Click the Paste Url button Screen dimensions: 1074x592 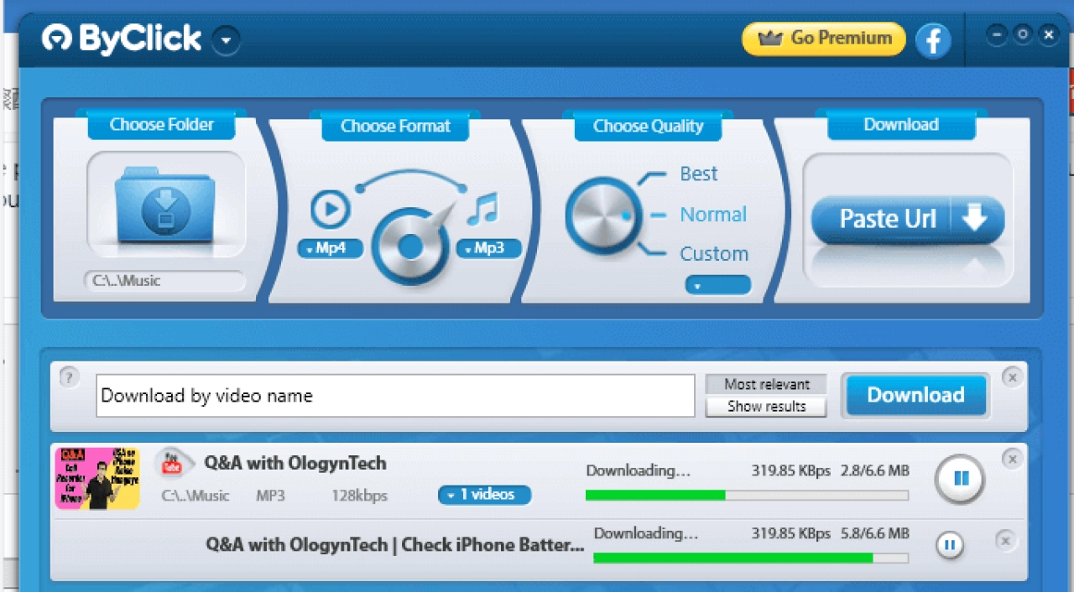pos(908,219)
